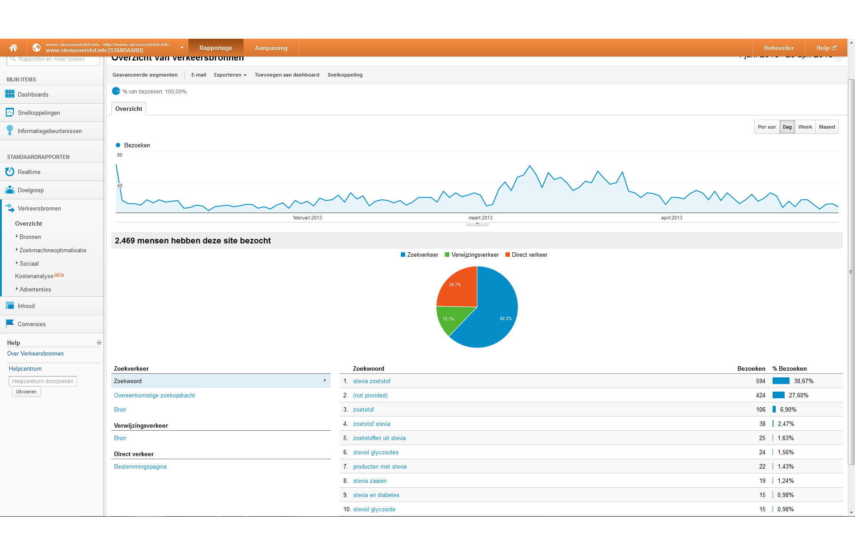Click the scrollbar down arrow
855x534 pixels.
coord(851,513)
